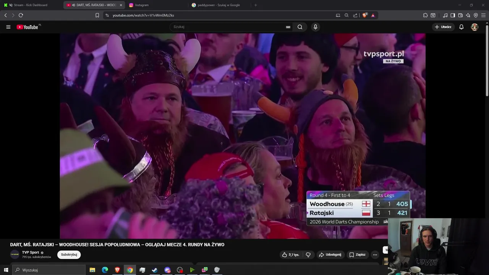Open the Windows Start menu
This screenshot has height=275, width=489.
point(6,270)
